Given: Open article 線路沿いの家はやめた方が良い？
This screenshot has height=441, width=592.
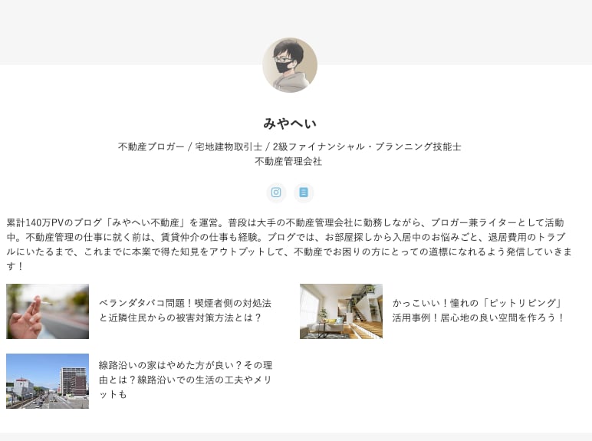Looking at the screenshot, I should 186,380.
